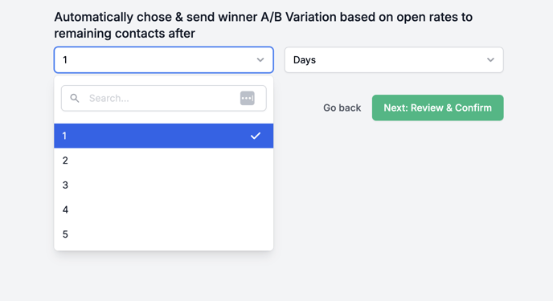This screenshot has height=301, width=553.
Task: Go back to the previous step
Action: tap(342, 108)
